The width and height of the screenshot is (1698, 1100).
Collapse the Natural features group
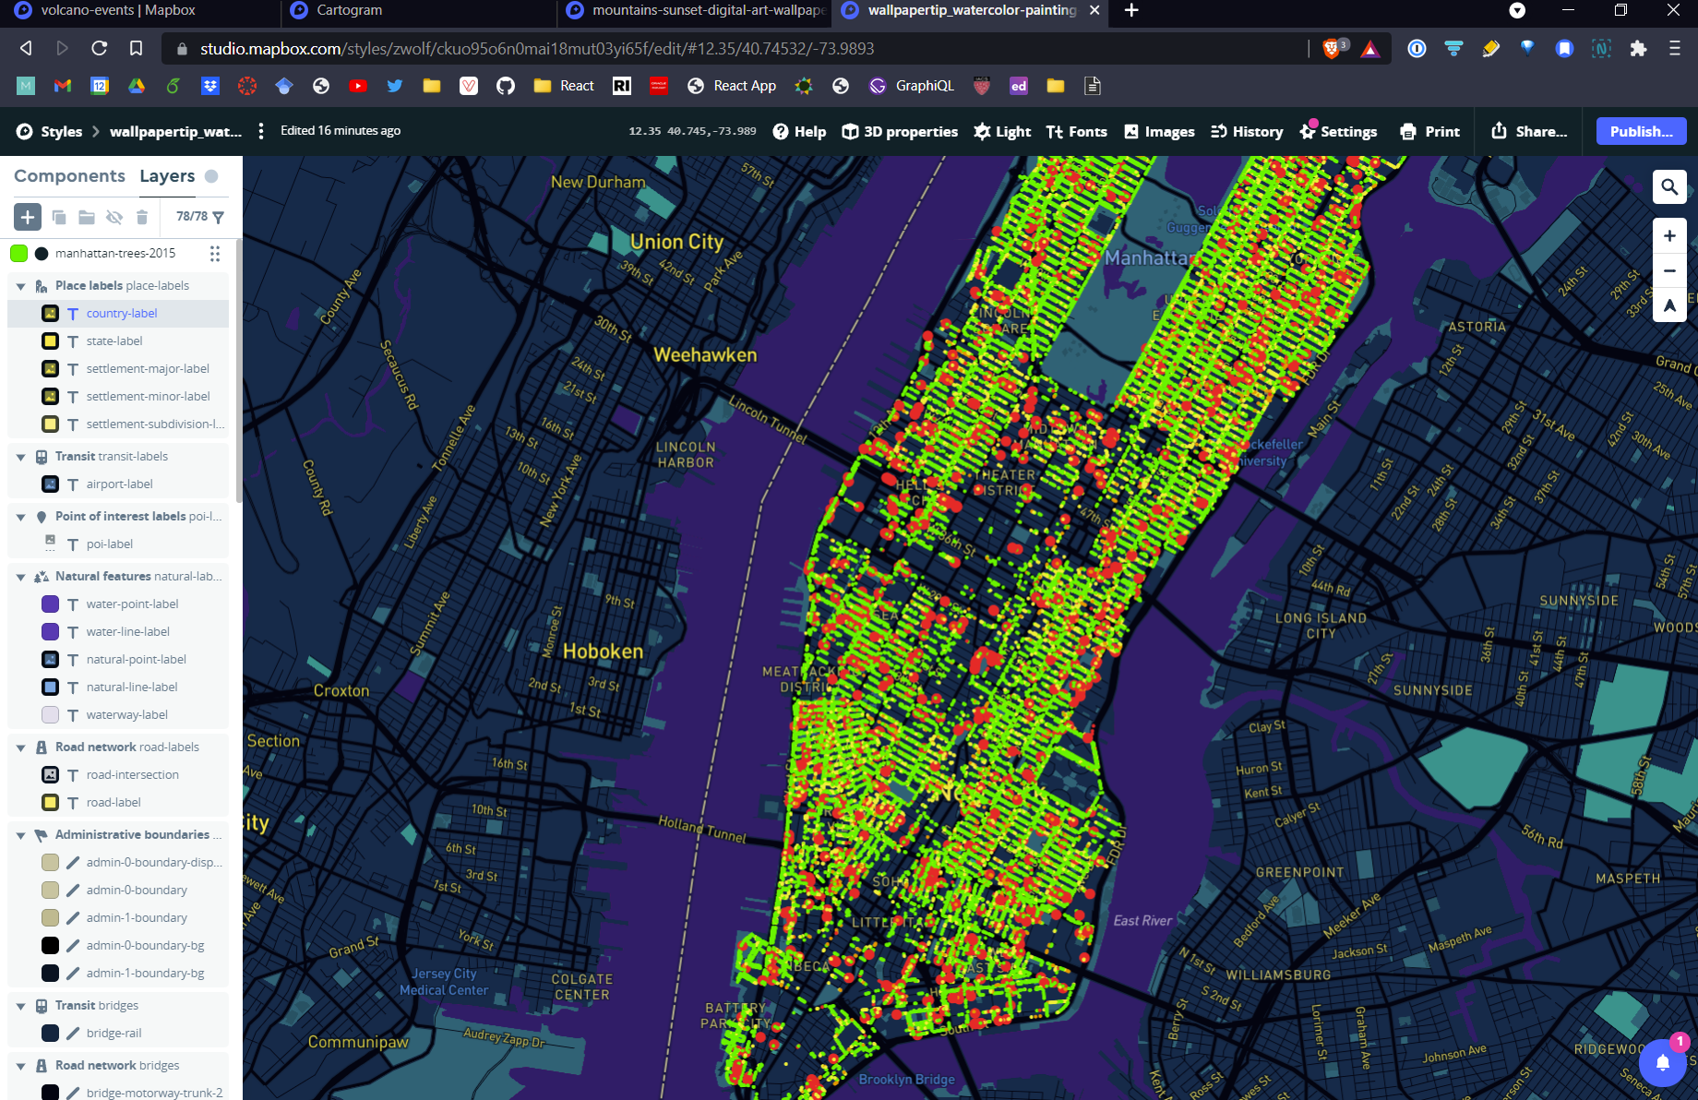[20, 577]
